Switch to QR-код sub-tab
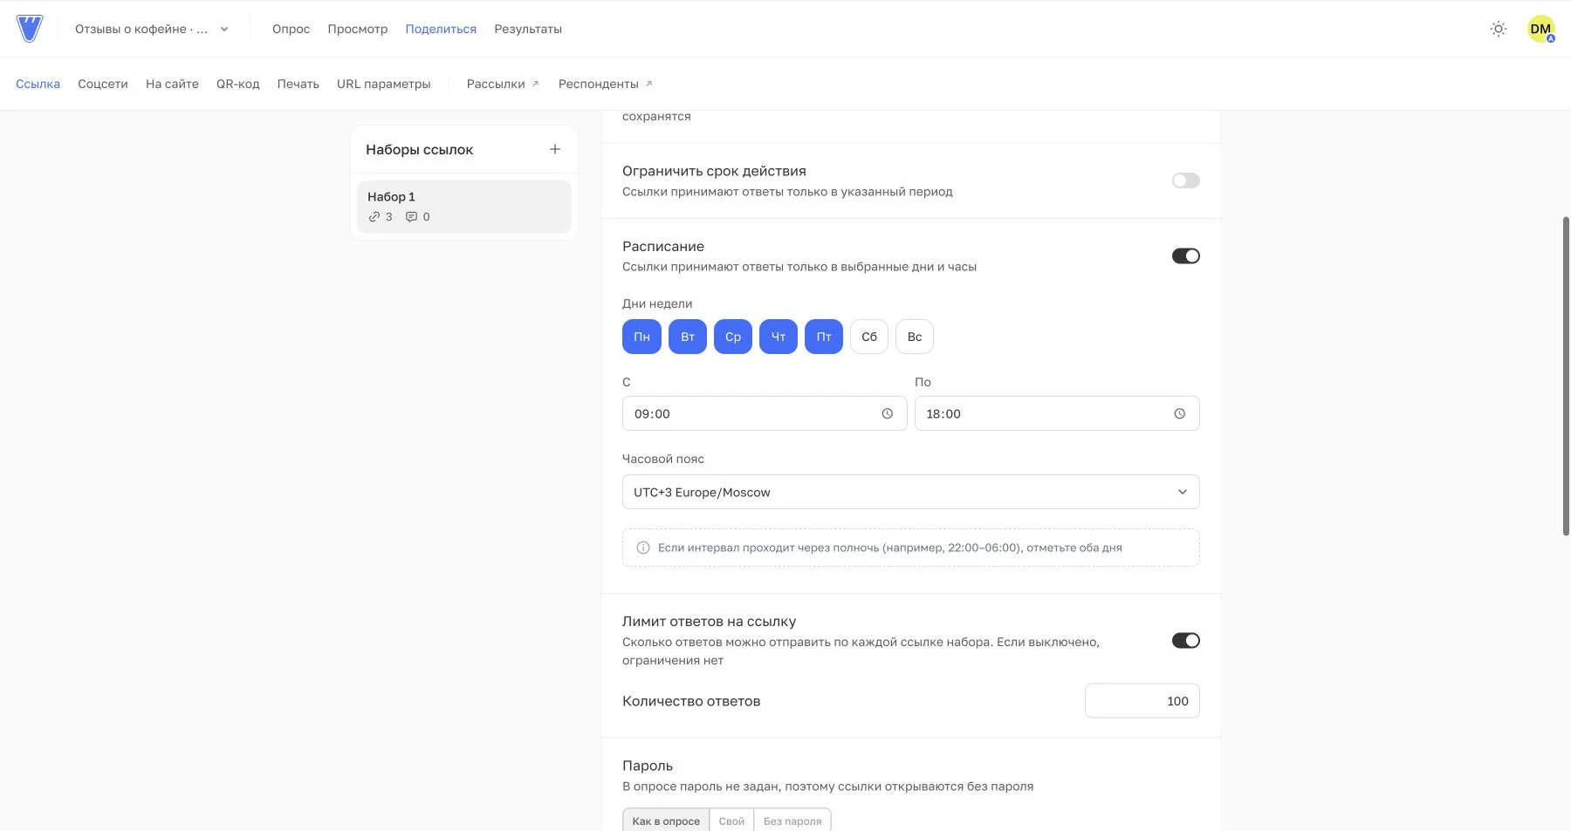This screenshot has height=831, width=1571. click(x=238, y=84)
